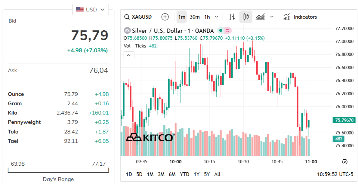Image resolution: width=358 pixels, height=184 pixels.
Task: Click the All range button
Action: [x=217, y=174]
